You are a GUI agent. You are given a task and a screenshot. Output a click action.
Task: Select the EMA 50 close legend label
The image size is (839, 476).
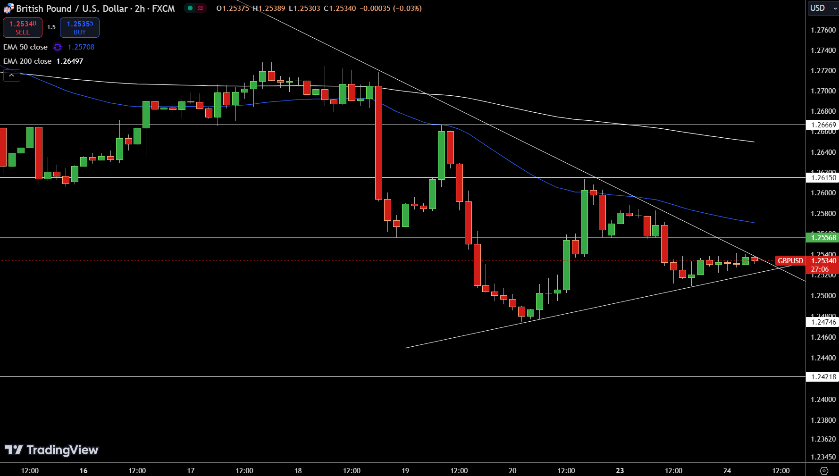(x=25, y=47)
